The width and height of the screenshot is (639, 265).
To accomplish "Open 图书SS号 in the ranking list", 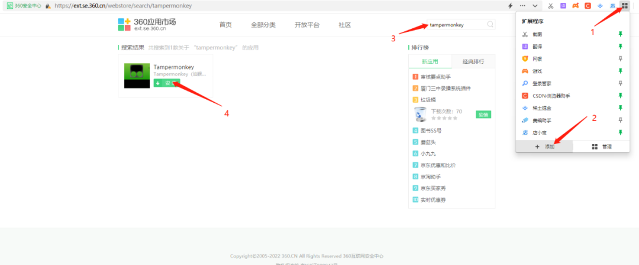I will click(431, 130).
